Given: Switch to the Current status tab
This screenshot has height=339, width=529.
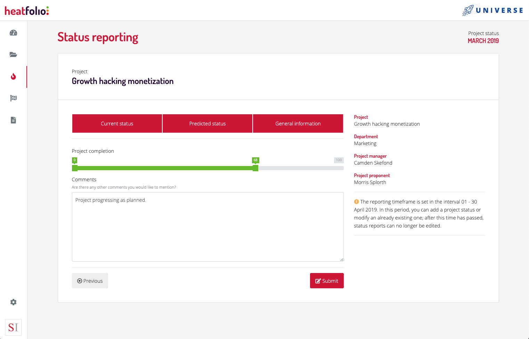Looking at the screenshot, I should (117, 124).
